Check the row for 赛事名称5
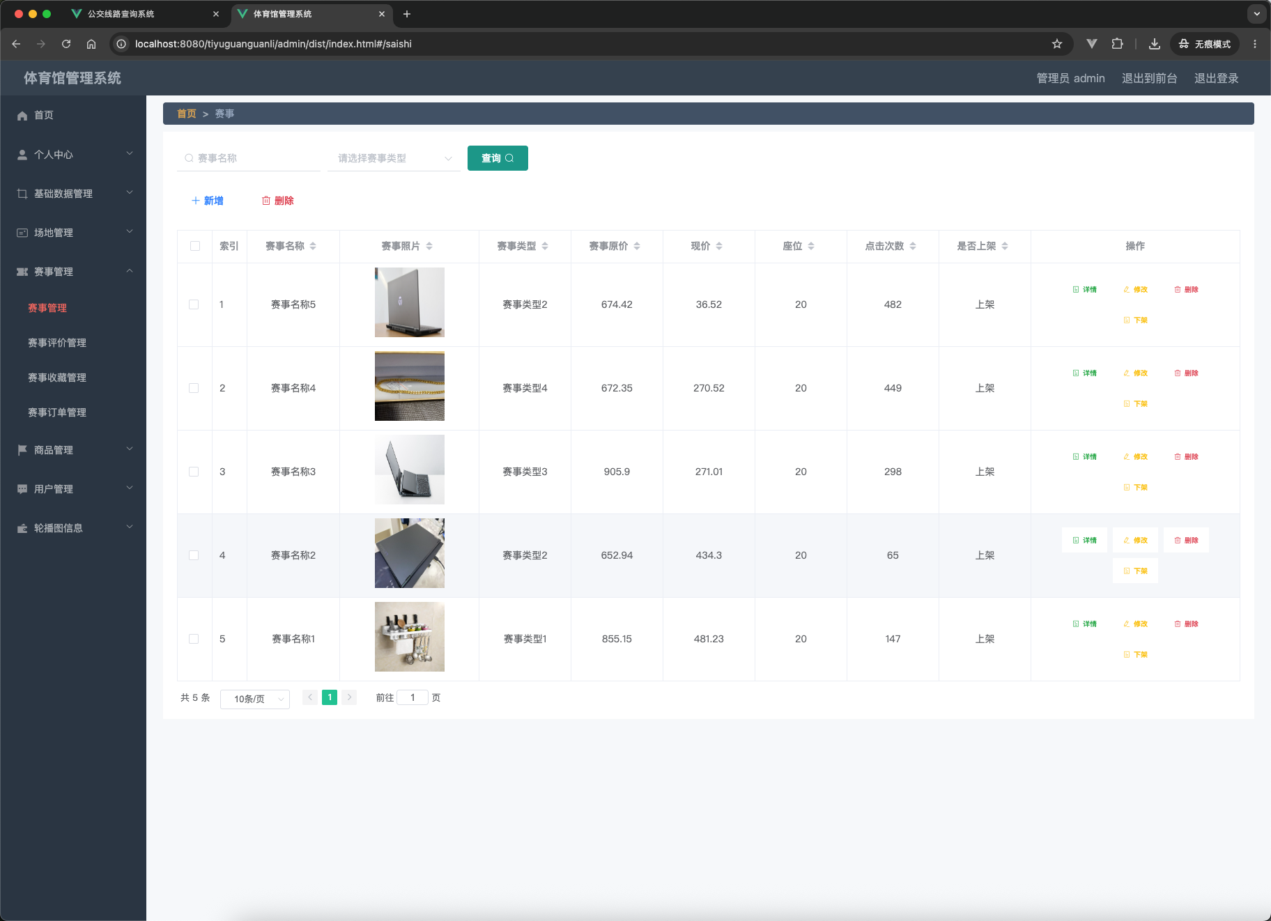This screenshot has height=921, width=1271. (194, 304)
